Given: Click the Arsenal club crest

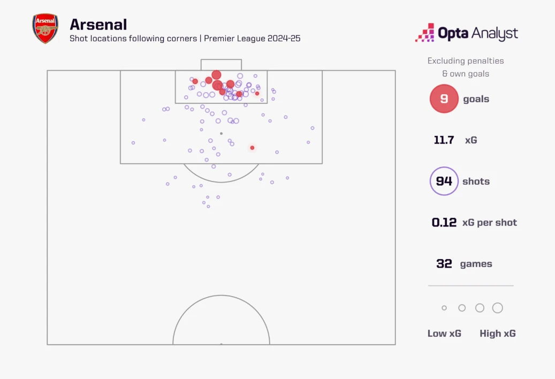Looking at the screenshot, I should pyautogui.click(x=45, y=29).
